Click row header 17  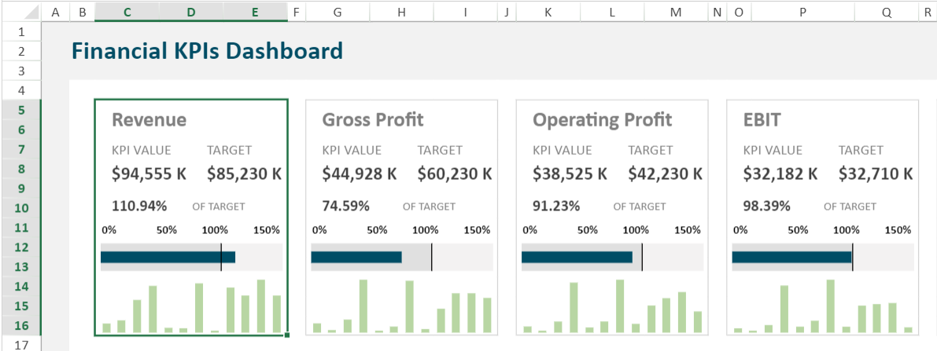[21, 345]
